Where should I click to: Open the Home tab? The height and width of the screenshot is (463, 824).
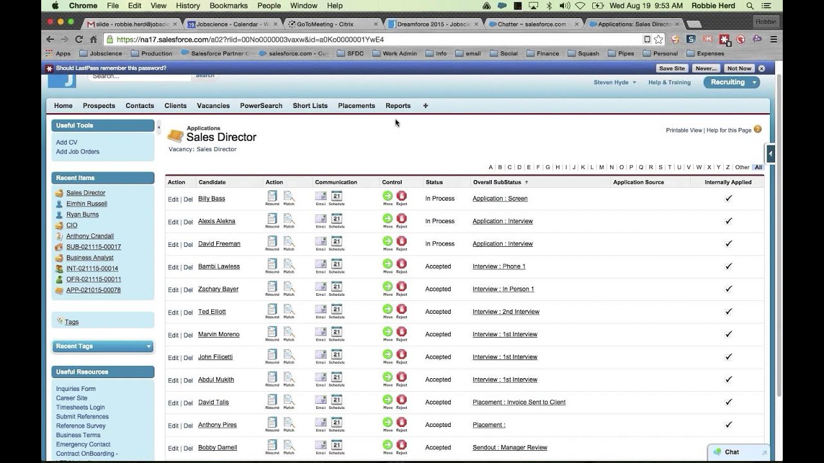[63, 105]
